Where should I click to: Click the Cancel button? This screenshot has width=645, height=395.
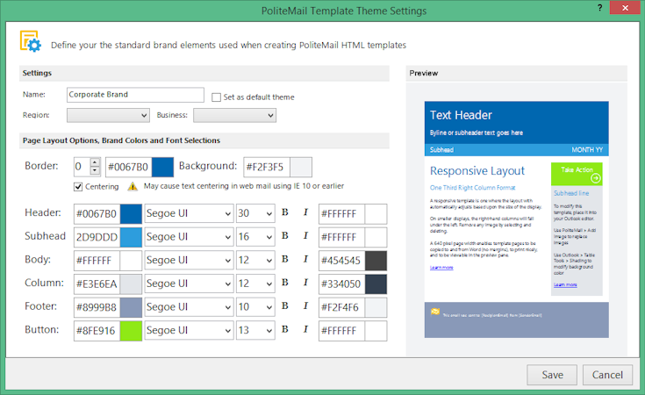(x=607, y=375)
